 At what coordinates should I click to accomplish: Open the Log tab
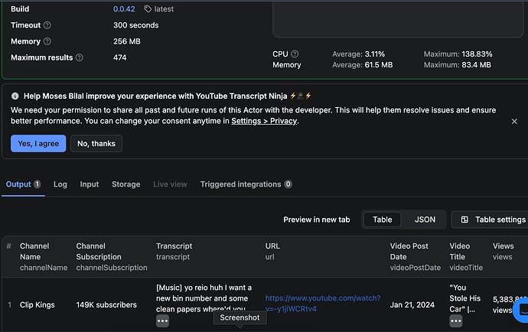click(x=60, y=184)
